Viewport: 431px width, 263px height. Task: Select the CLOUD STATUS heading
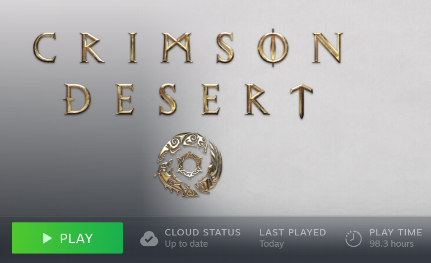point(203,232)
